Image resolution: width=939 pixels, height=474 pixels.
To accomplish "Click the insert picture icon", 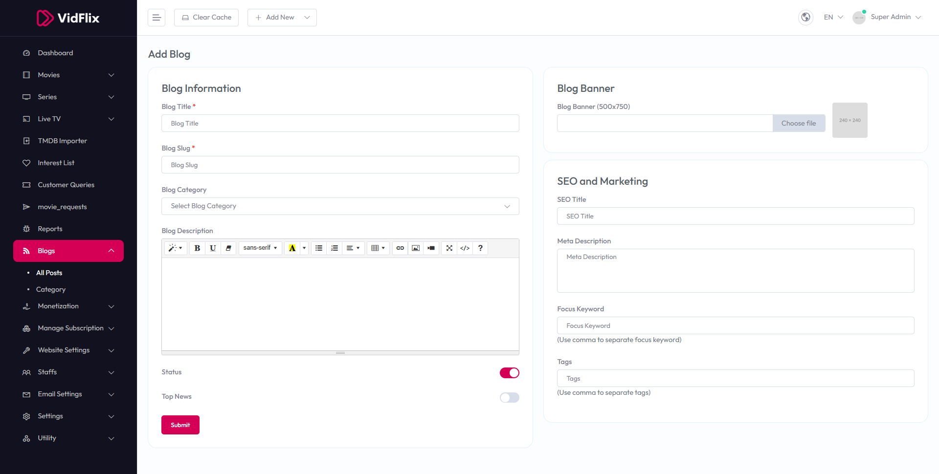I will pos(416,248).
